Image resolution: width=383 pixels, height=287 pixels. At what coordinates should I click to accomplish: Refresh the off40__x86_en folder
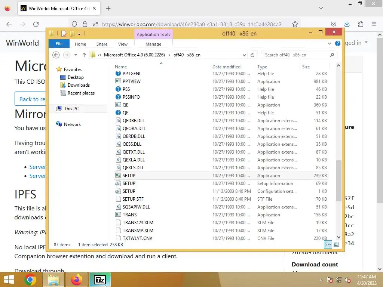pyautogui.click(x=252, y=55)
